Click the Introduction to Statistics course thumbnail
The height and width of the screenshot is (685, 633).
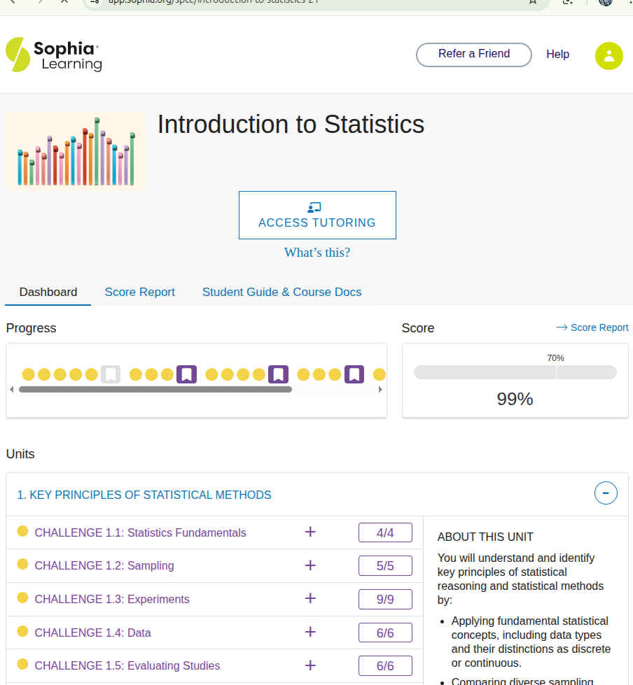(x=75, y=150)
